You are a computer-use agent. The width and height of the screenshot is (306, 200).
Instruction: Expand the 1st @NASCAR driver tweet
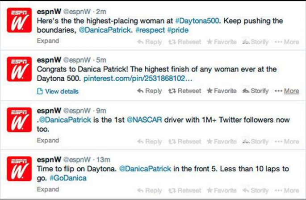point(48,141)
